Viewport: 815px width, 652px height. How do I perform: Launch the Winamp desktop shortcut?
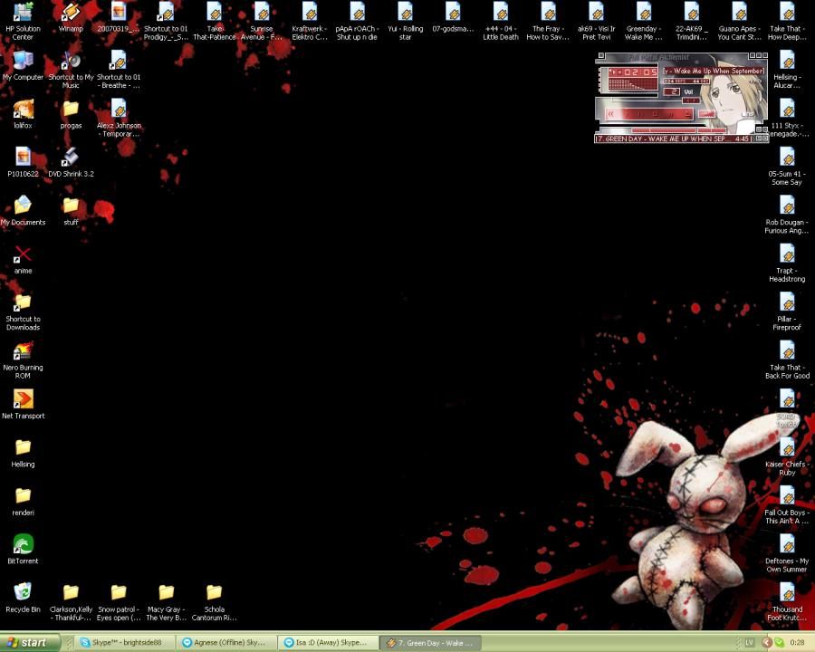tap(71, 18)
